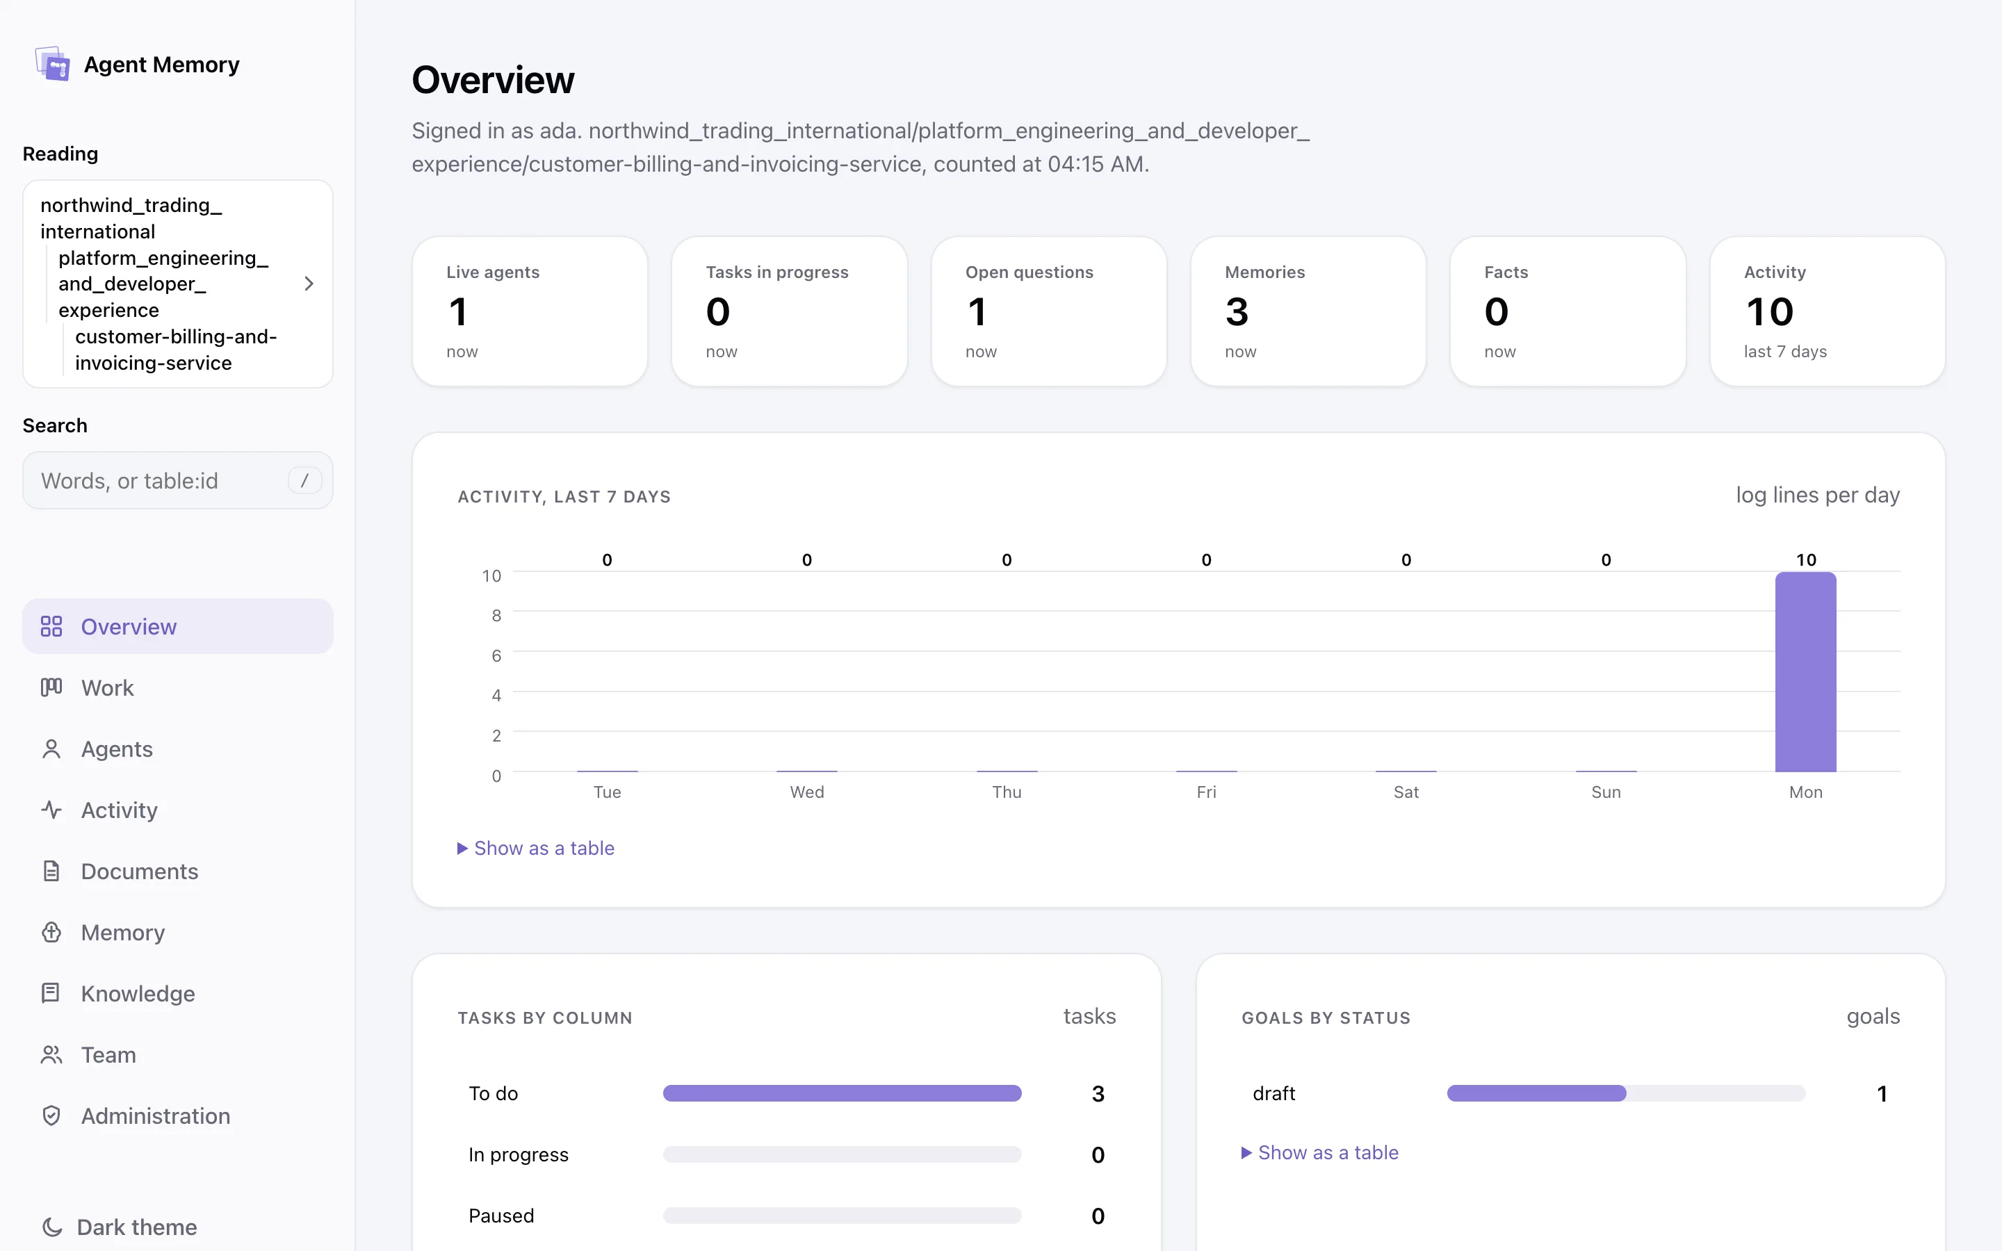Click the 'Signed in as ada' description text
This screenshot has width=2002, height=1251.
[861, 147]
